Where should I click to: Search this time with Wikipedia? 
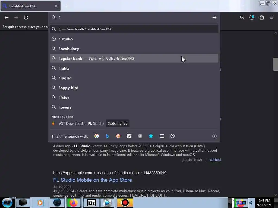click(x=129, y=136)
